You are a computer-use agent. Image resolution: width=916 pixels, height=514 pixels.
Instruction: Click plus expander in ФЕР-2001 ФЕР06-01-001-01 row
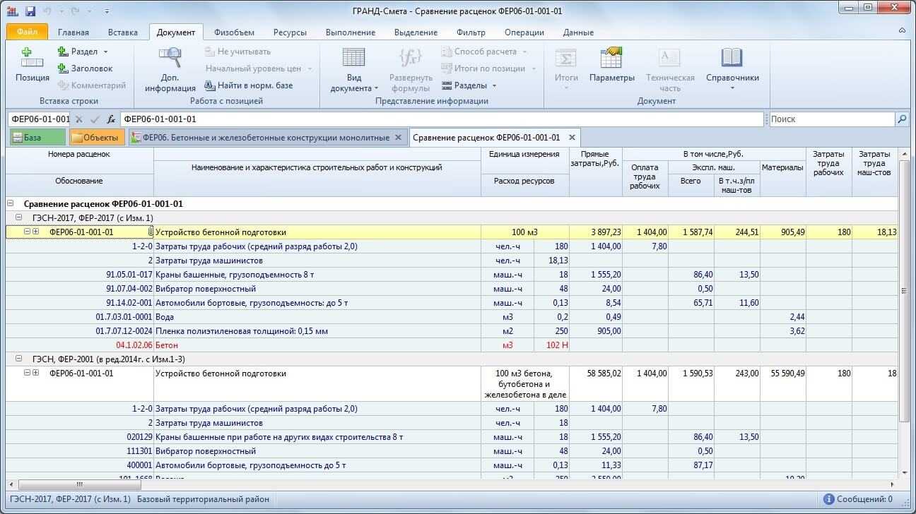click(x=35, y=373)
